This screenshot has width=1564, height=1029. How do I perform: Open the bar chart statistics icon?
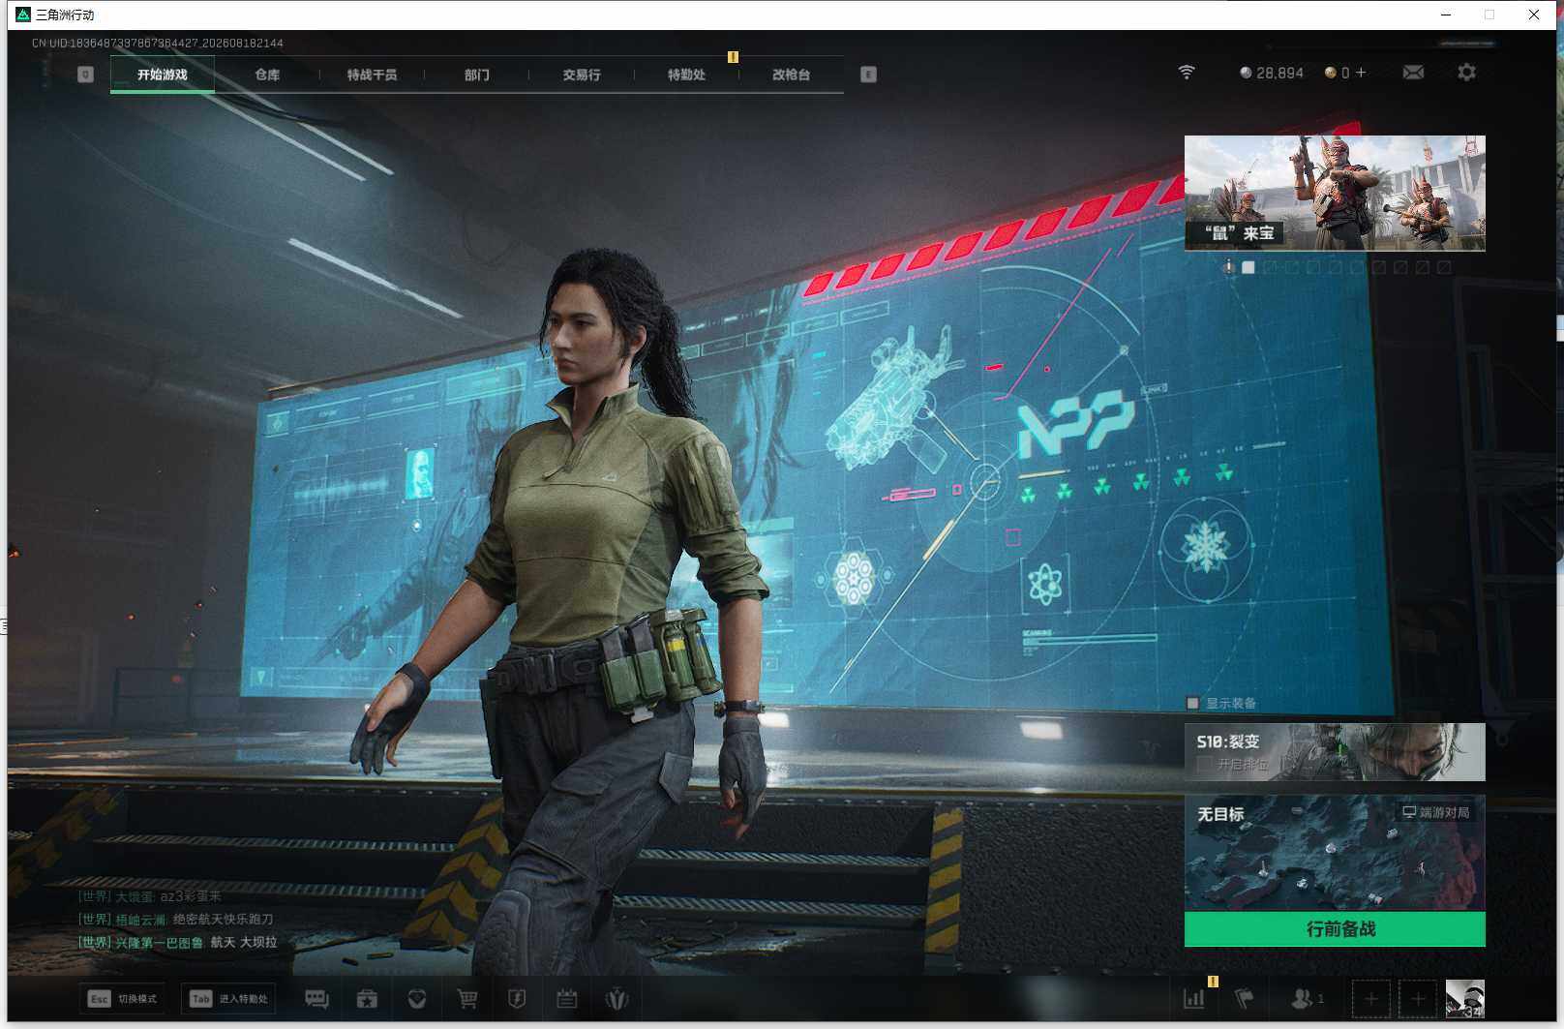1194,999
